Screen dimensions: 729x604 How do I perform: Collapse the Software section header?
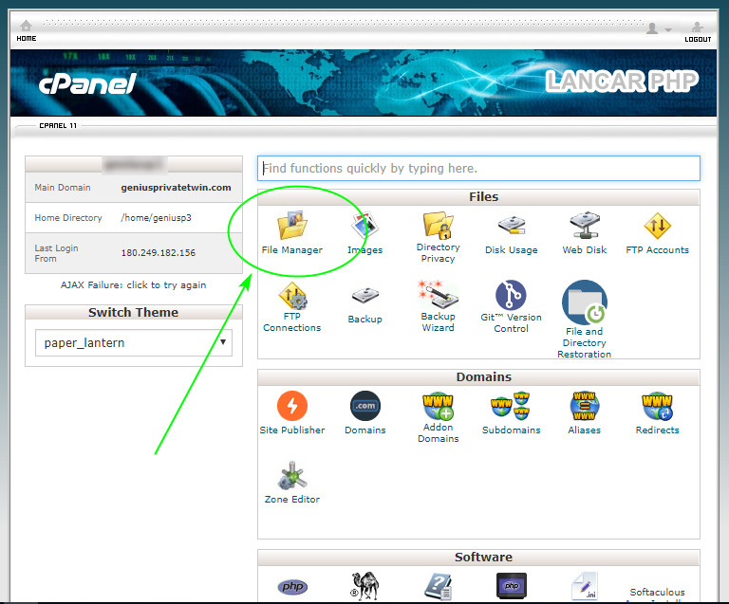[478, 558]
